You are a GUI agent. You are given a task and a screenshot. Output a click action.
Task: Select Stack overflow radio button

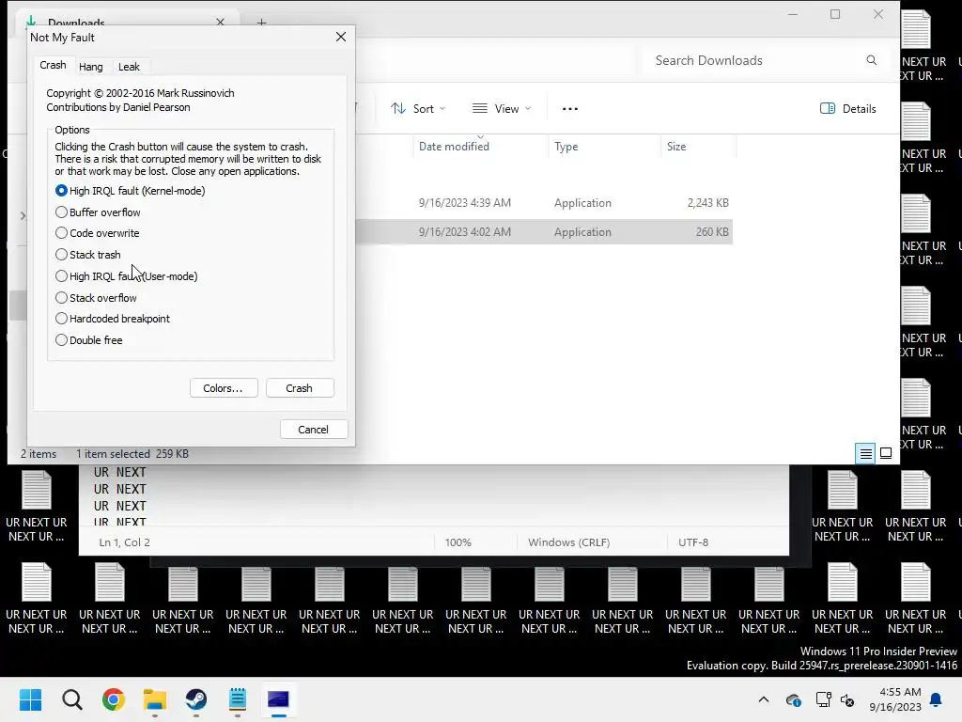(x=61, y=298)
